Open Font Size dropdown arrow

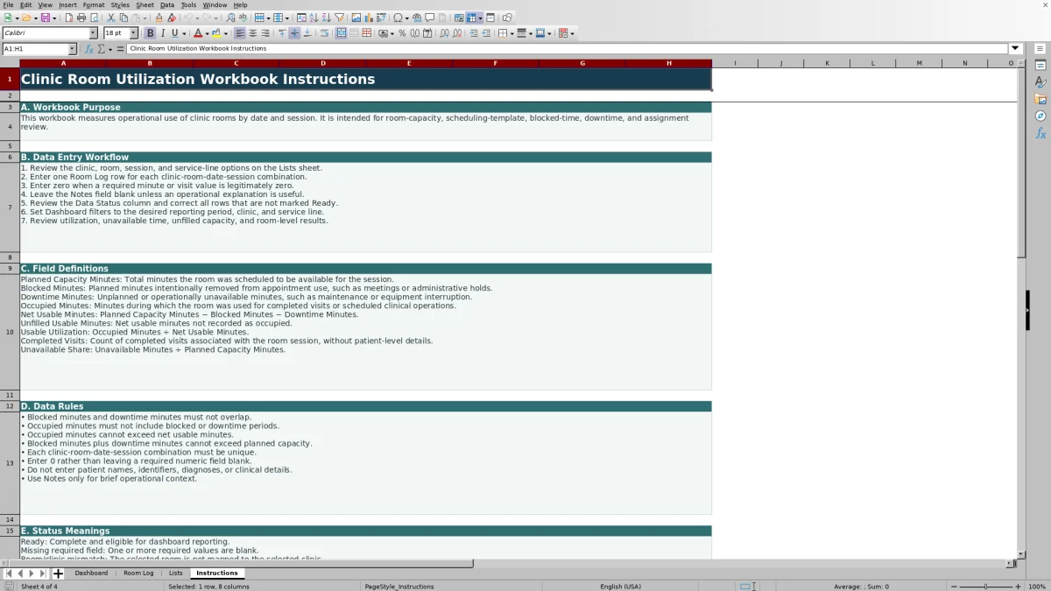133,33
